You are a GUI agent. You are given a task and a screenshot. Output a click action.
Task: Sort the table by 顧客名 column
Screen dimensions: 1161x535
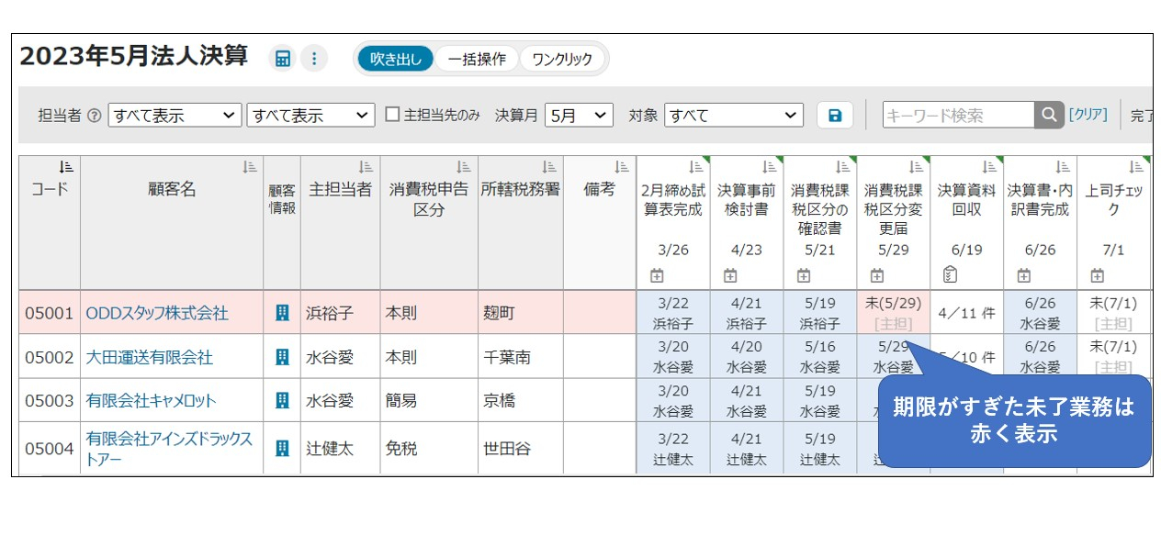coord(249,167)
